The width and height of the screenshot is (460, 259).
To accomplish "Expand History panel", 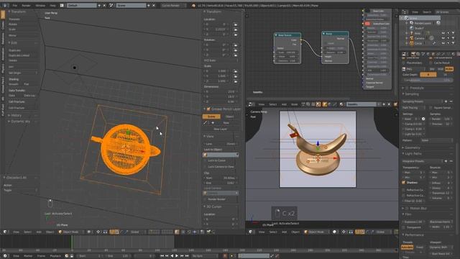I will [9, 115].
